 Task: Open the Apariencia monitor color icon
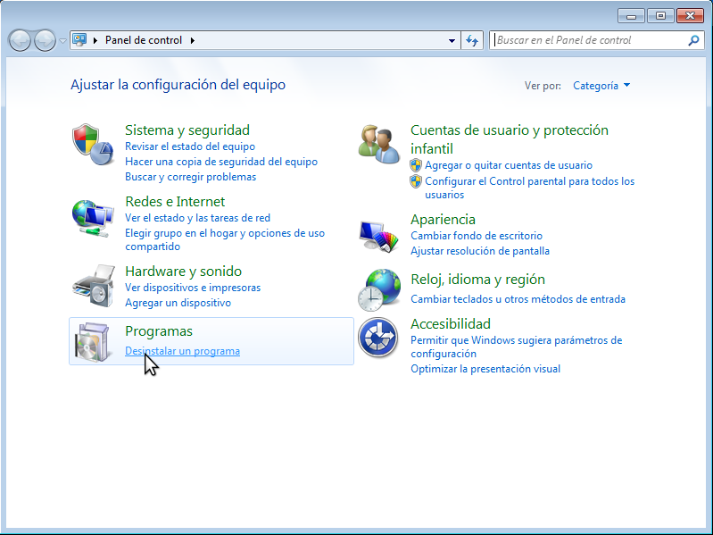[x=378, y=236]
